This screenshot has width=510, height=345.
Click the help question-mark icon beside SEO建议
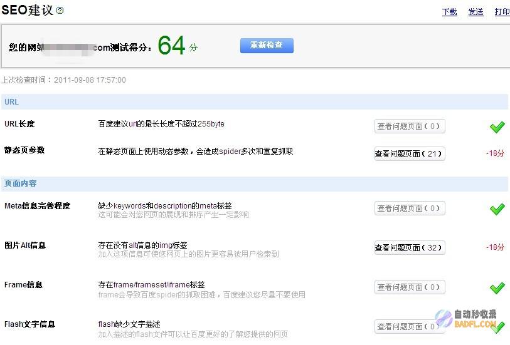click(60, 11)
